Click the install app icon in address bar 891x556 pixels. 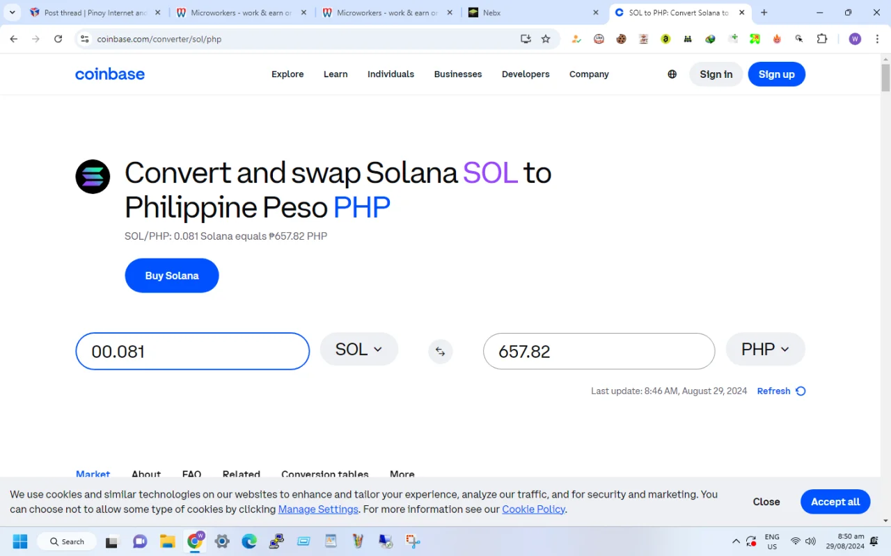pos(526,39)
